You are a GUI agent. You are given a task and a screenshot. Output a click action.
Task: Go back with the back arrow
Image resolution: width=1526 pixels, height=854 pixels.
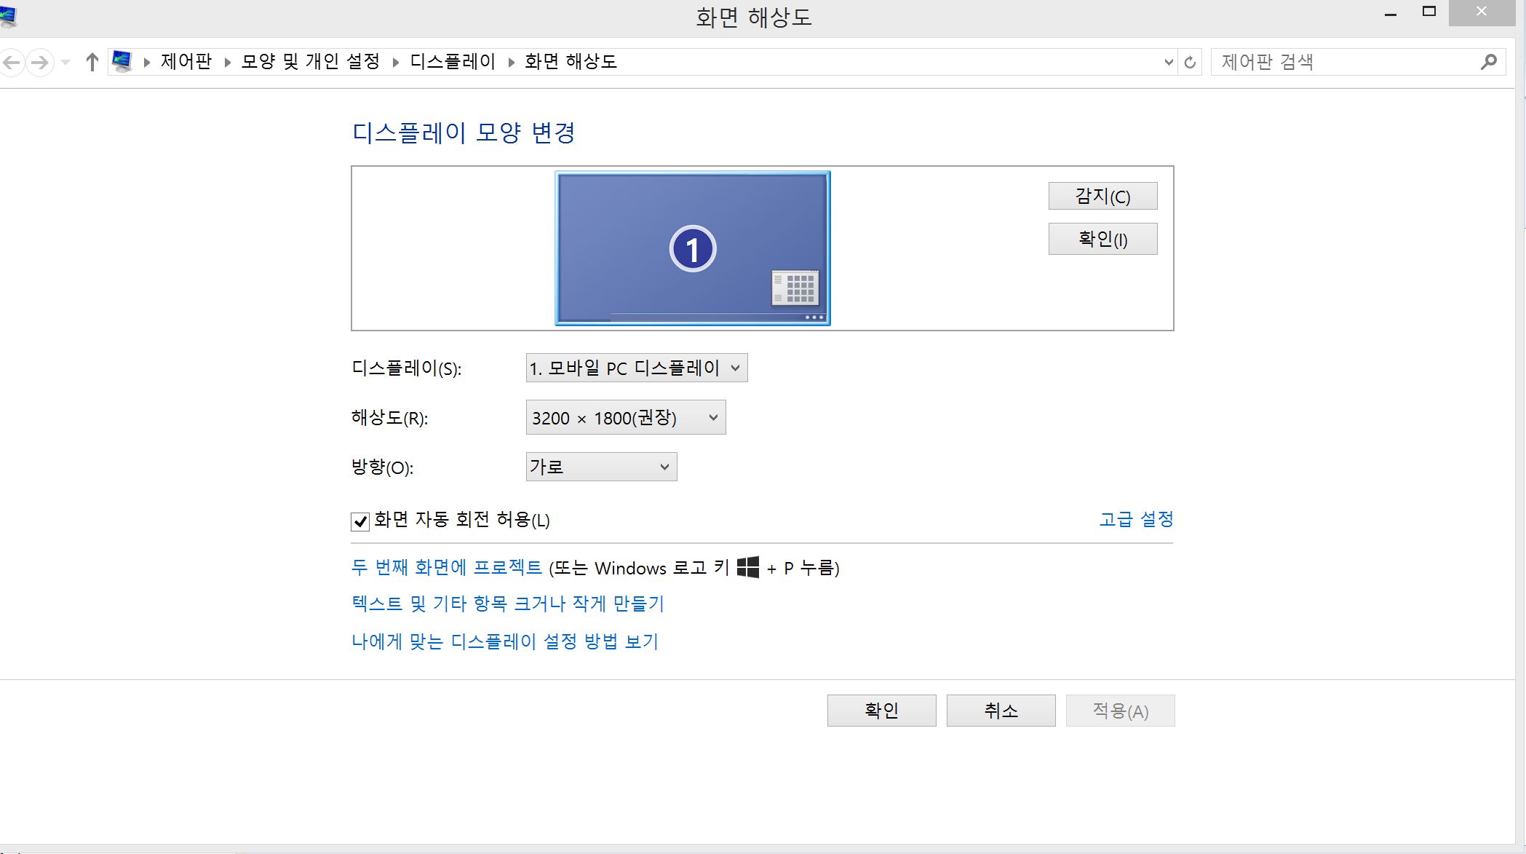[11, 63]
